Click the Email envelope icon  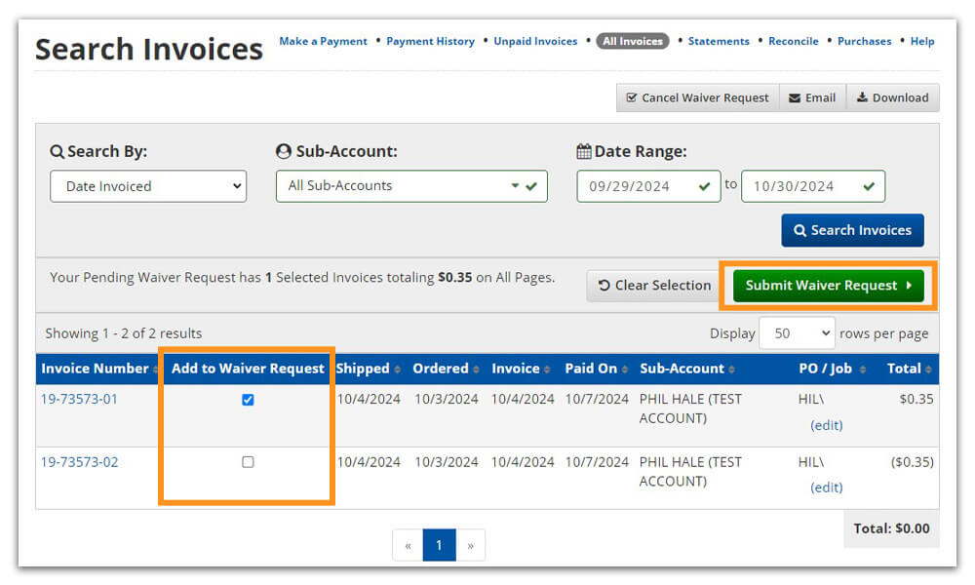tap(795, 98)
